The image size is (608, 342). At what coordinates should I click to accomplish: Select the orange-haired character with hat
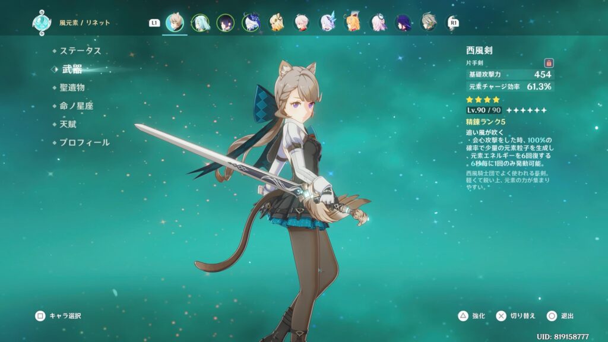[353, 23]
